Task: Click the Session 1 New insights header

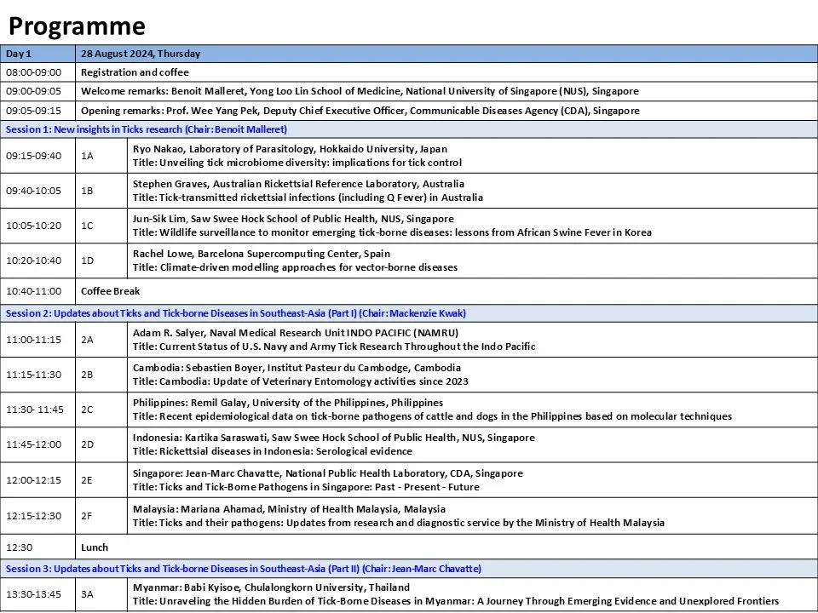Action: (147, 129)
